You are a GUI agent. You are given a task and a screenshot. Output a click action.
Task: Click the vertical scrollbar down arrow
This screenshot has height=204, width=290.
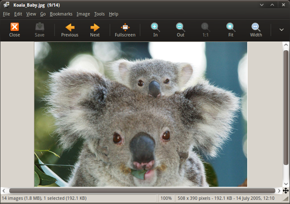(x=286, y=184)
